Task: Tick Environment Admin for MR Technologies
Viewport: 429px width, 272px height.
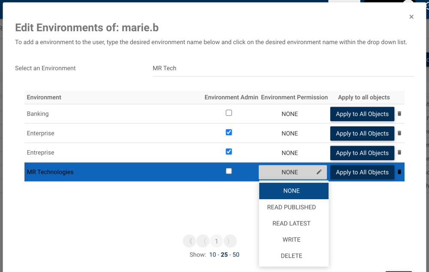Action: coord(229,171)
